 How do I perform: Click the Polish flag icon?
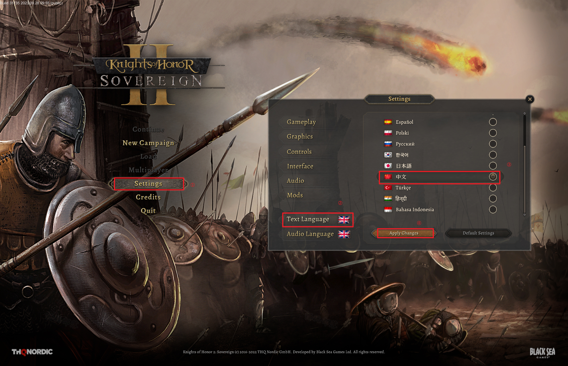coord(388,133)
